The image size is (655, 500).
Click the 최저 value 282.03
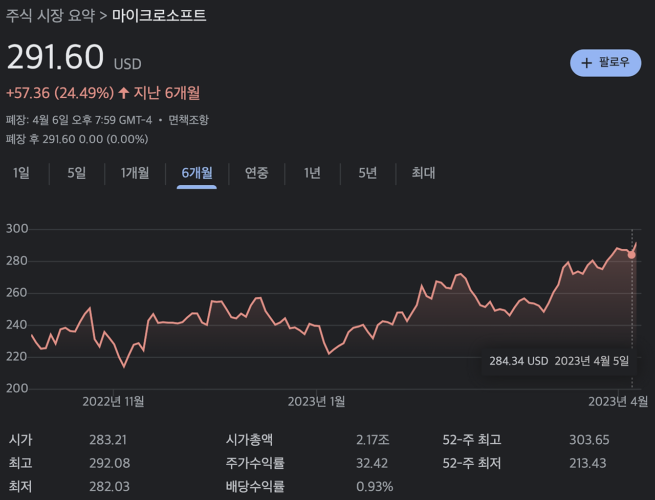[110, 486]
